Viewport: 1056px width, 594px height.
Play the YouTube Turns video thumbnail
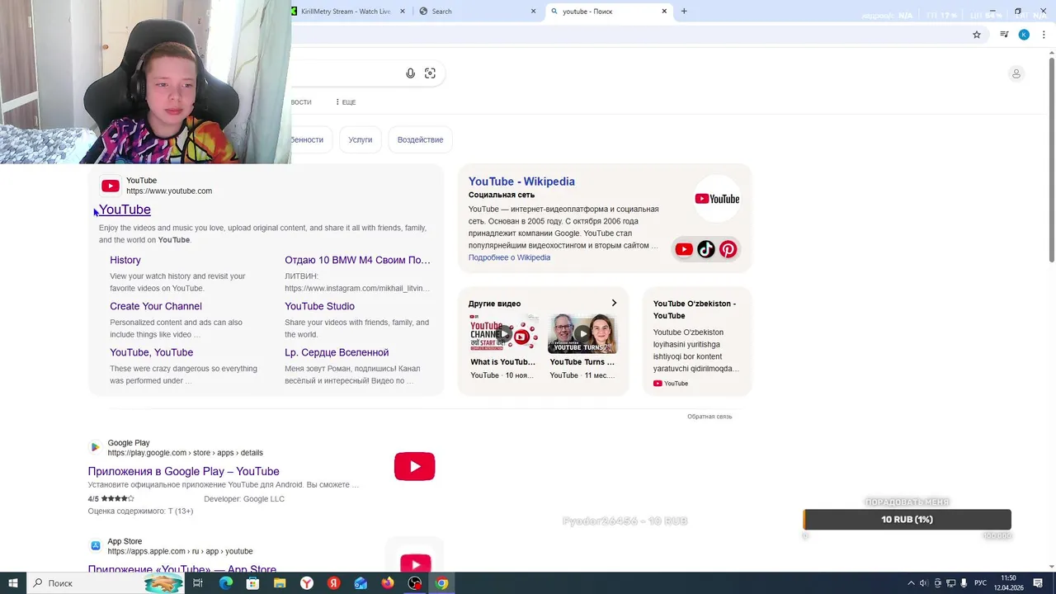(x=582, y=334)
